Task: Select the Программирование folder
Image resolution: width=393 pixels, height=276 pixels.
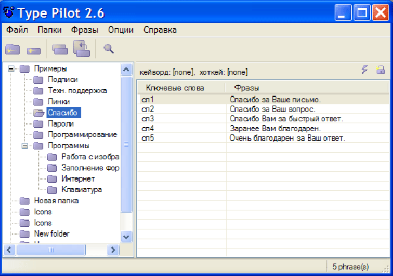Action: 83,135
